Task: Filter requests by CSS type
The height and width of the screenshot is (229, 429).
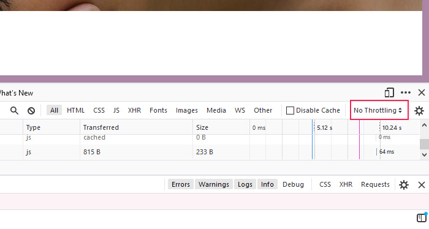Action: click(99, 110)
